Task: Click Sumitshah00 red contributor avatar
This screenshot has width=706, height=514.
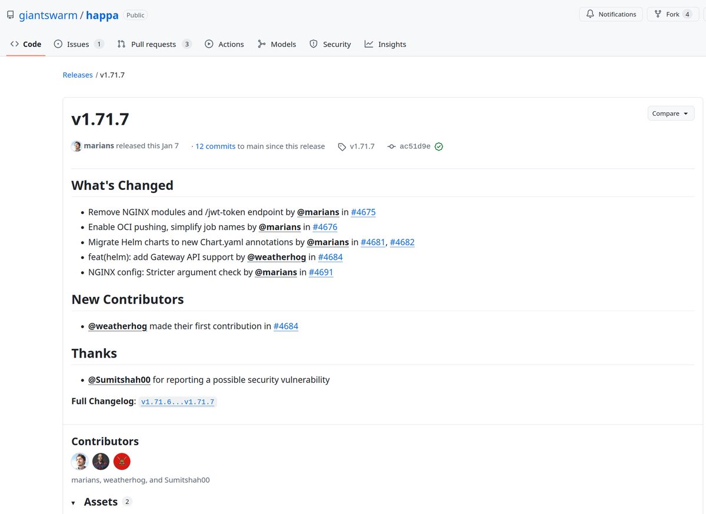Action: coord(122,461)
